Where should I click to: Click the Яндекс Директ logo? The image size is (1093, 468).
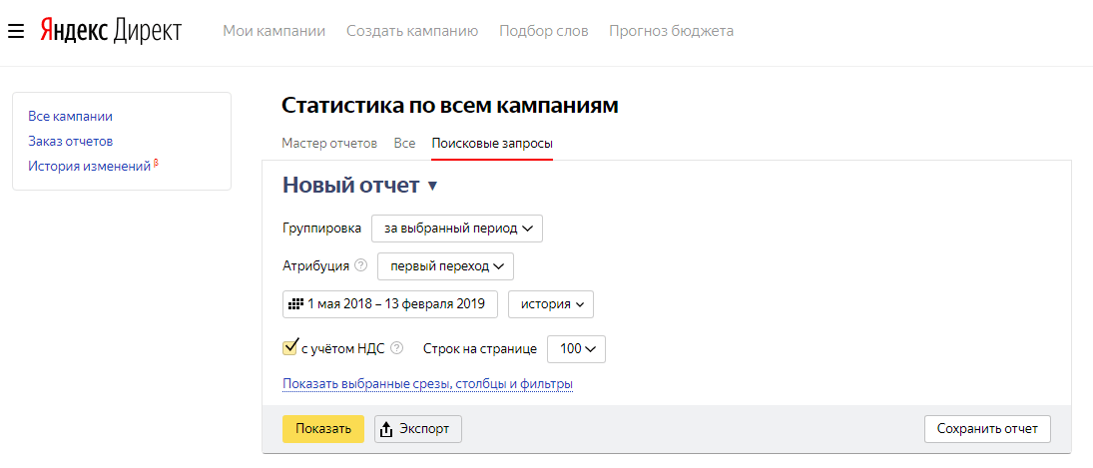pos(111,31)
